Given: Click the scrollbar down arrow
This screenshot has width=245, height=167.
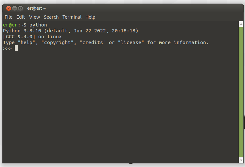Looking at the screenshot, I should point(241,160).
